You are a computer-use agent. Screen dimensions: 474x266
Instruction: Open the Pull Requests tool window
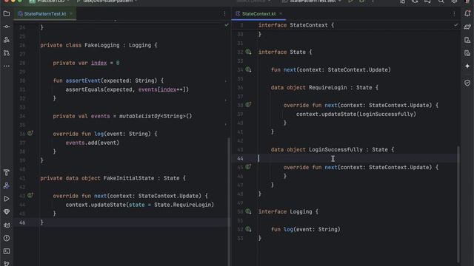tap(7, 53)
